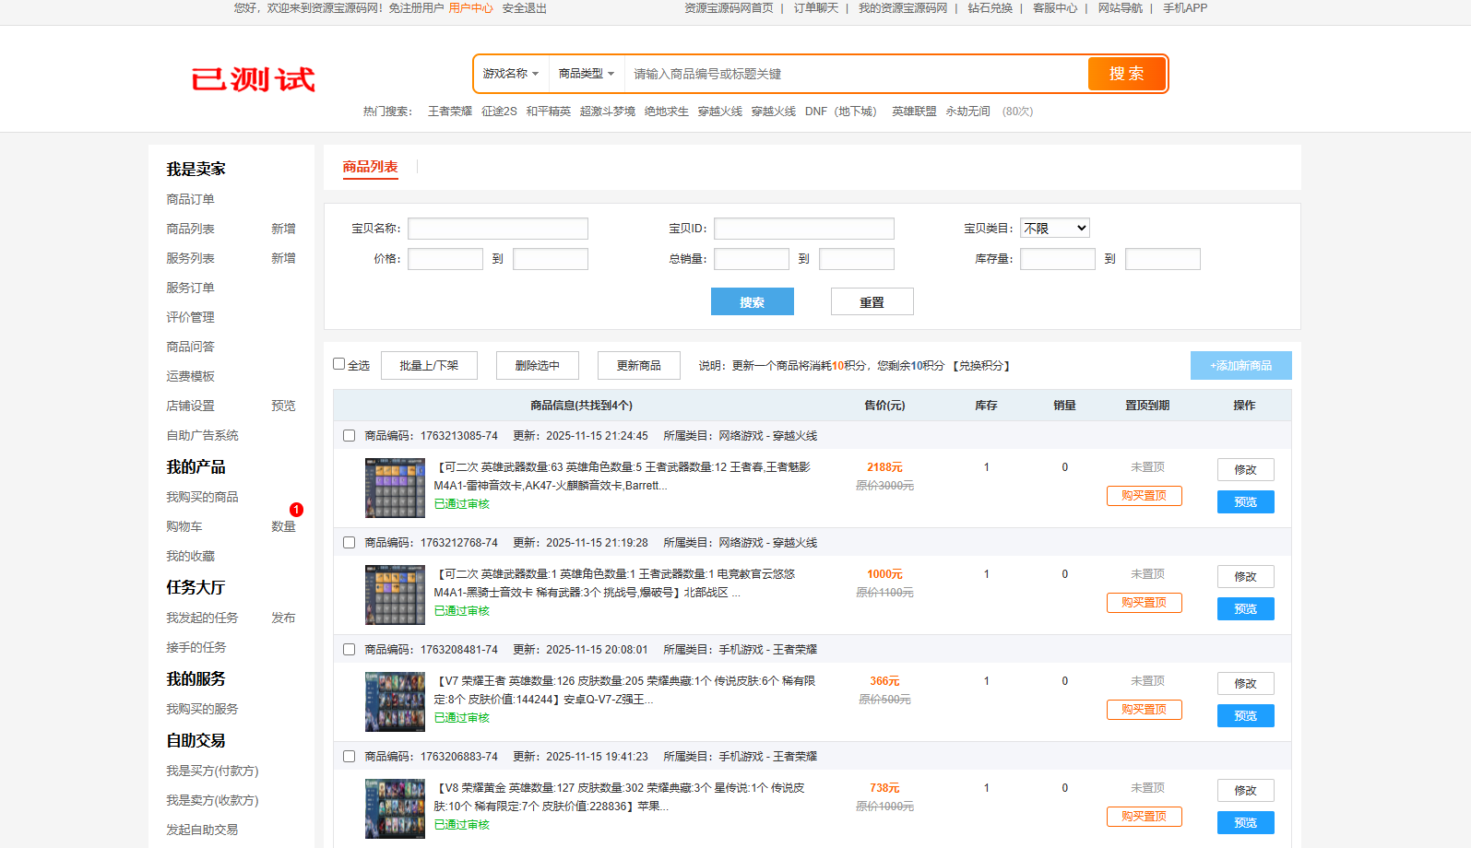Open the 钻石兑换 top link

click(991, 8)
